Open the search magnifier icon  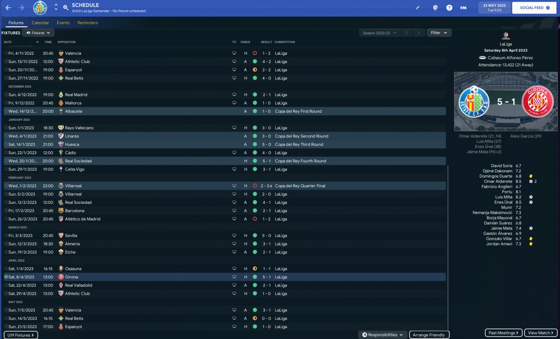tap(66, 8)
